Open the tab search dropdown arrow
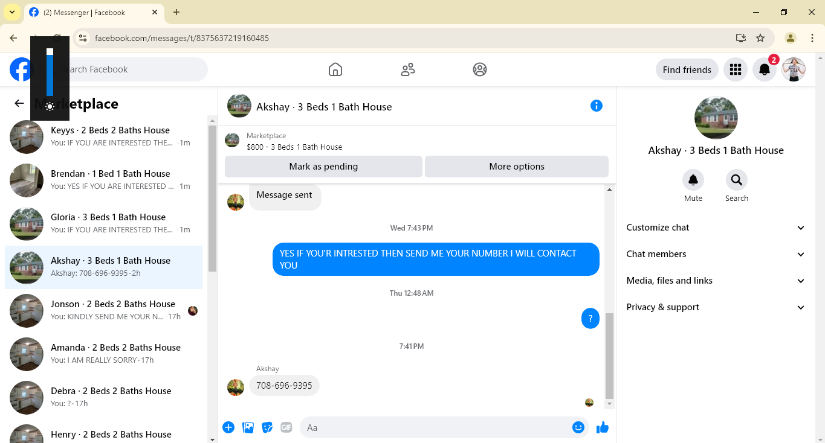Image resolution: width=825 pixels, height=443 pixels. click(x=12, y=12)
